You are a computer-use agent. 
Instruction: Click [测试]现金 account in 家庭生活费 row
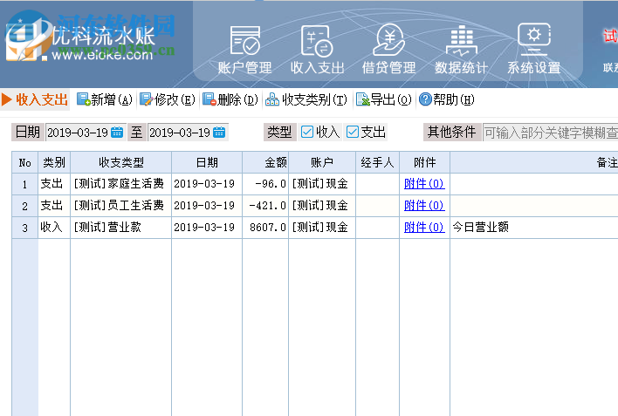click(x=322, y=184)
